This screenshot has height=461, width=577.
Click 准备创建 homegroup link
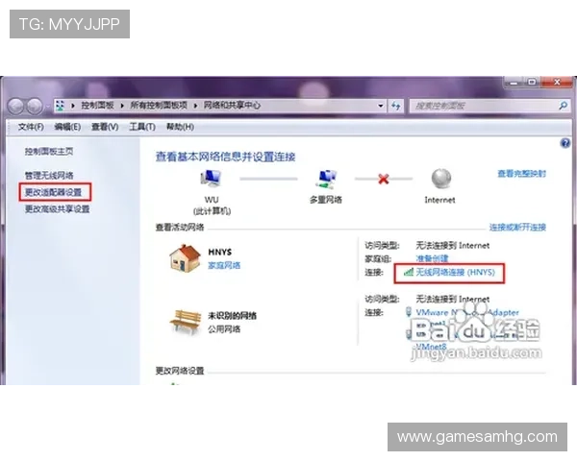click(432, 258)
